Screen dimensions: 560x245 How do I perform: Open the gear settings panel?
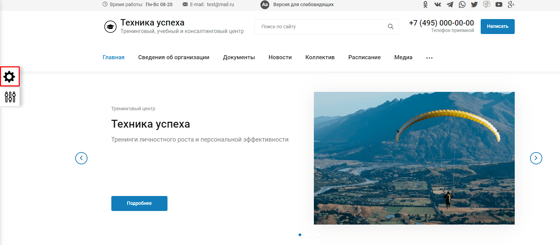10,77
